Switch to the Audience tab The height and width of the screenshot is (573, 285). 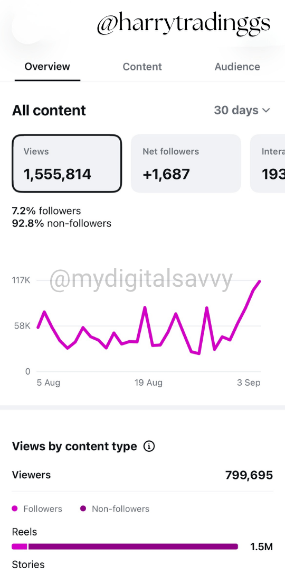[237, 67]
